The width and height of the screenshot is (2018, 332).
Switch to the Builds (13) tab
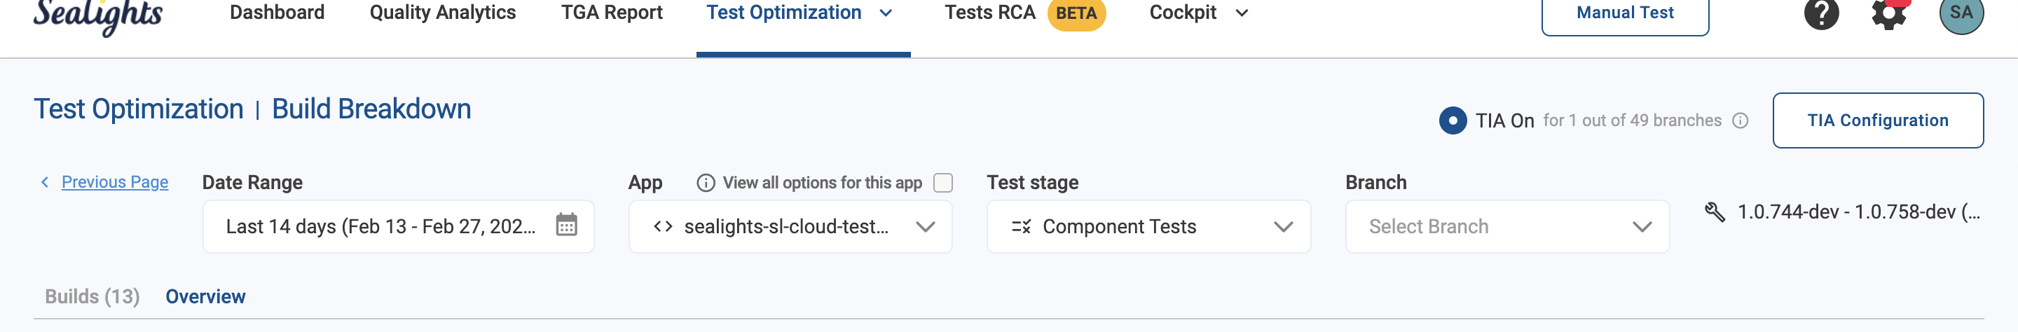click(92, 297)
